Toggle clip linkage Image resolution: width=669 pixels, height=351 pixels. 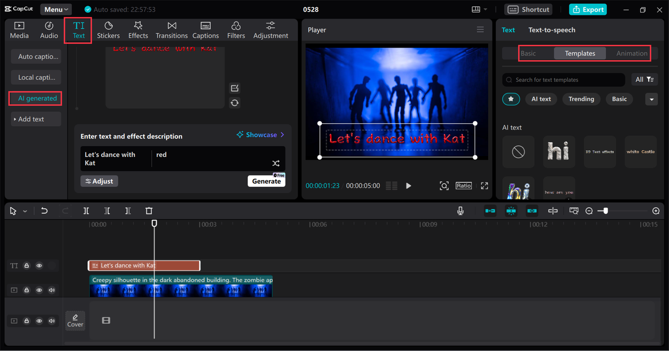click(x=532, y=211)
